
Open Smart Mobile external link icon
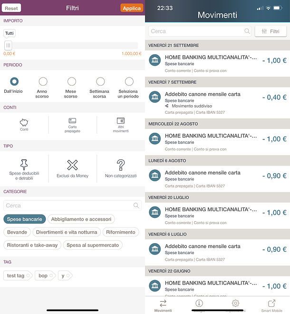tap(271, 303)
